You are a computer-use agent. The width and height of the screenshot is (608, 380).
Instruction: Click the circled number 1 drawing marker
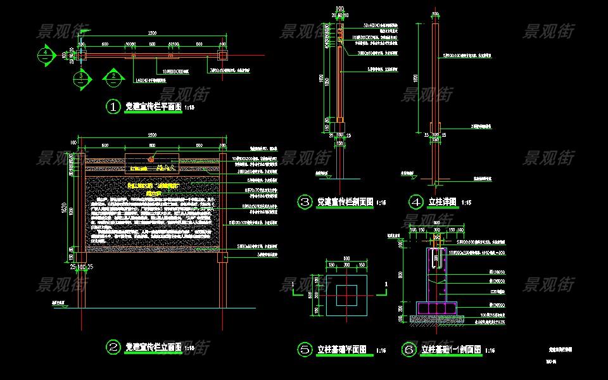point(113,107)
